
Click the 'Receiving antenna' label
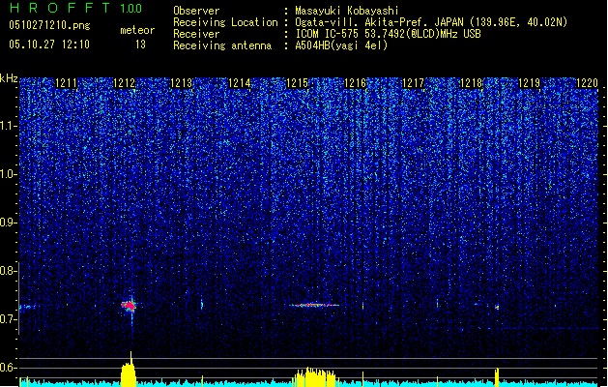pyautogui.click(x=222, y=45)
